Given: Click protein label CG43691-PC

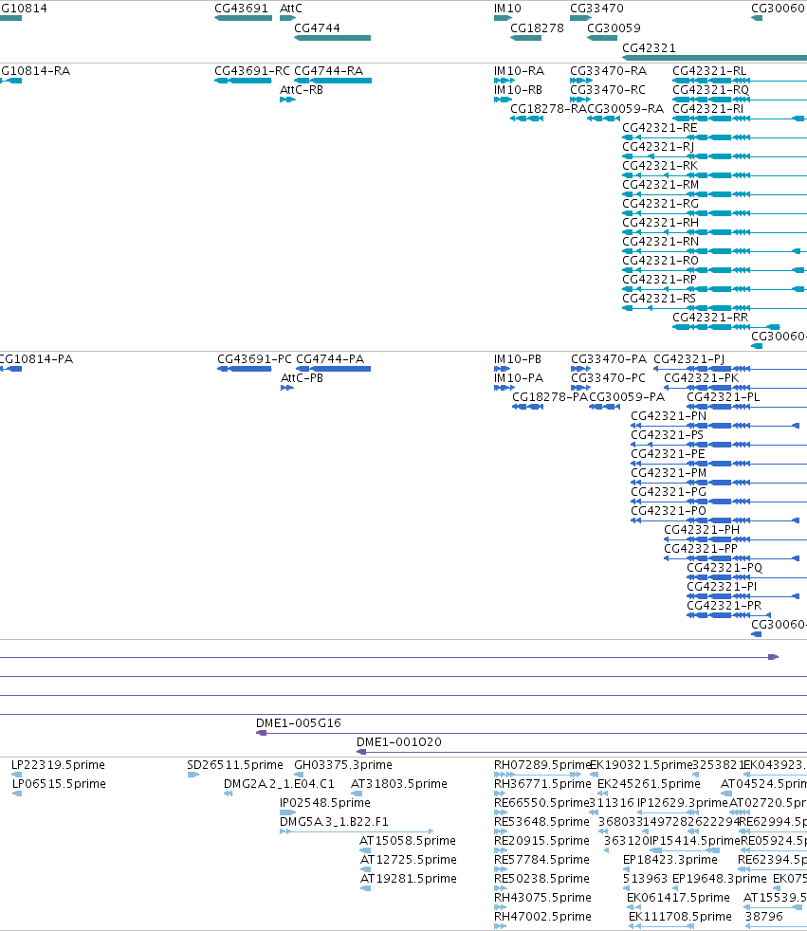Looking at the screenshot, I should click(254, 359).
